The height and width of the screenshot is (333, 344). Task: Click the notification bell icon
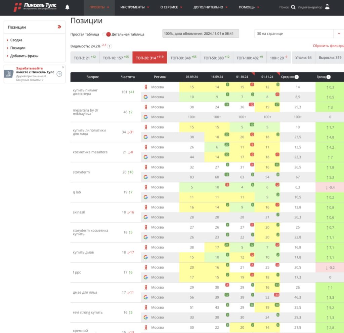67,7
